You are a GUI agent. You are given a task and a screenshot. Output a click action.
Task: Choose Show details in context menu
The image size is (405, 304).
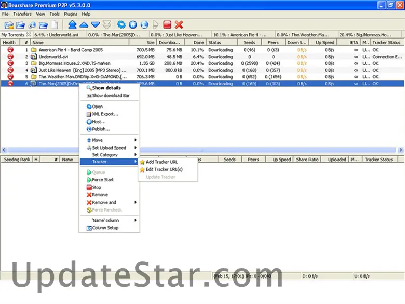point(109,88)
